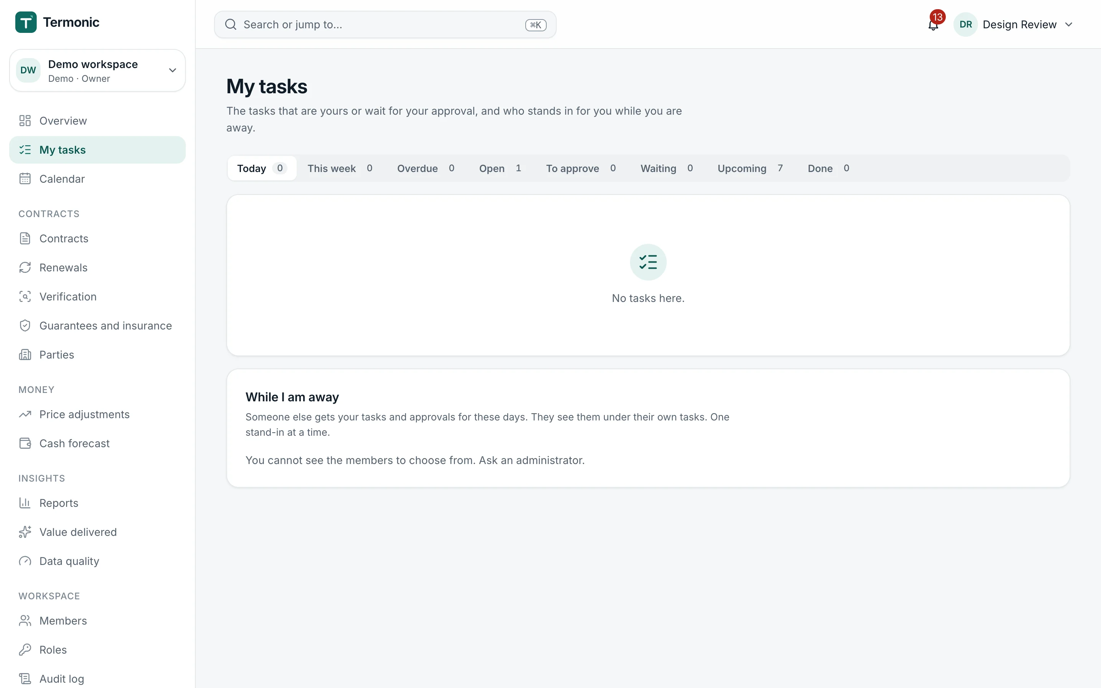Click the Calendar icon in sidebar
The height and width of the screenshot is (688, 1101).
tap(25, 179)
